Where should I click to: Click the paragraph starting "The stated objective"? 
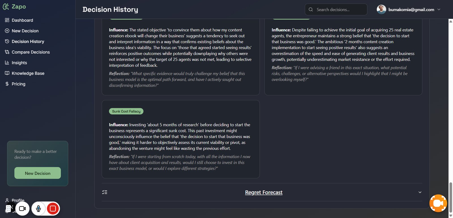tap(180, 48)
